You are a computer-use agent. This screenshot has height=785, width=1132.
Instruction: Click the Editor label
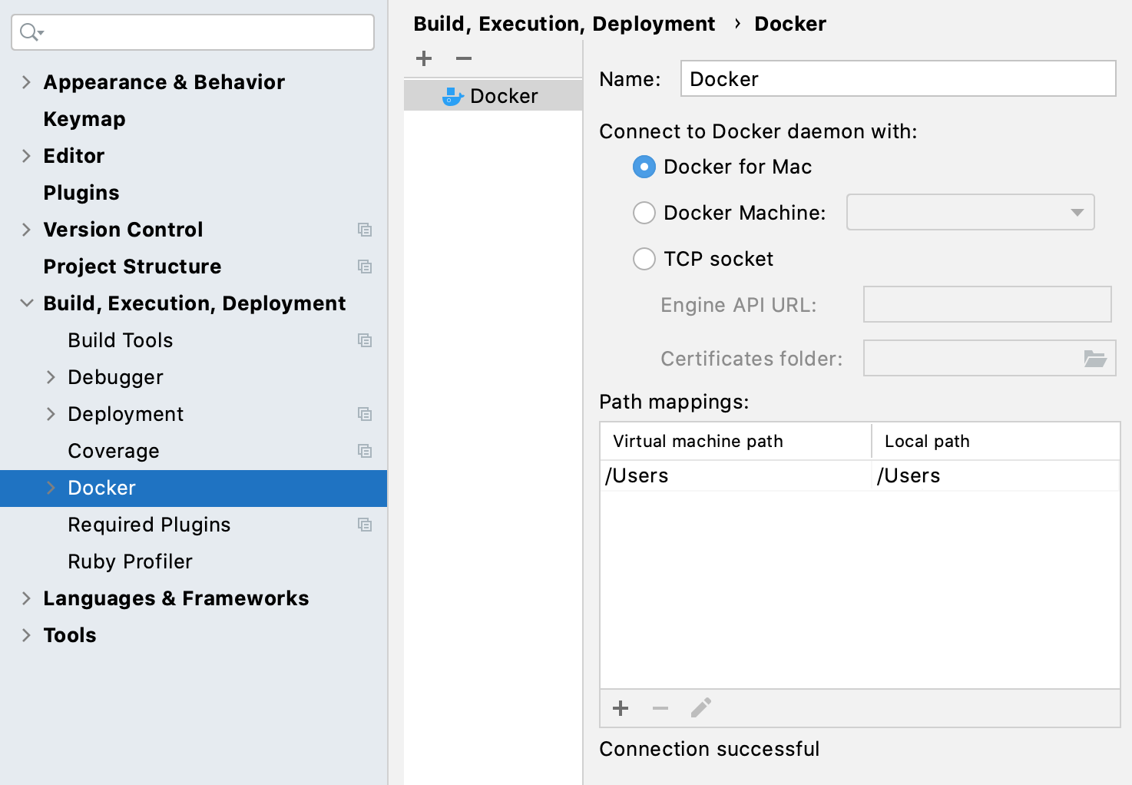click(x=74, y=156)
